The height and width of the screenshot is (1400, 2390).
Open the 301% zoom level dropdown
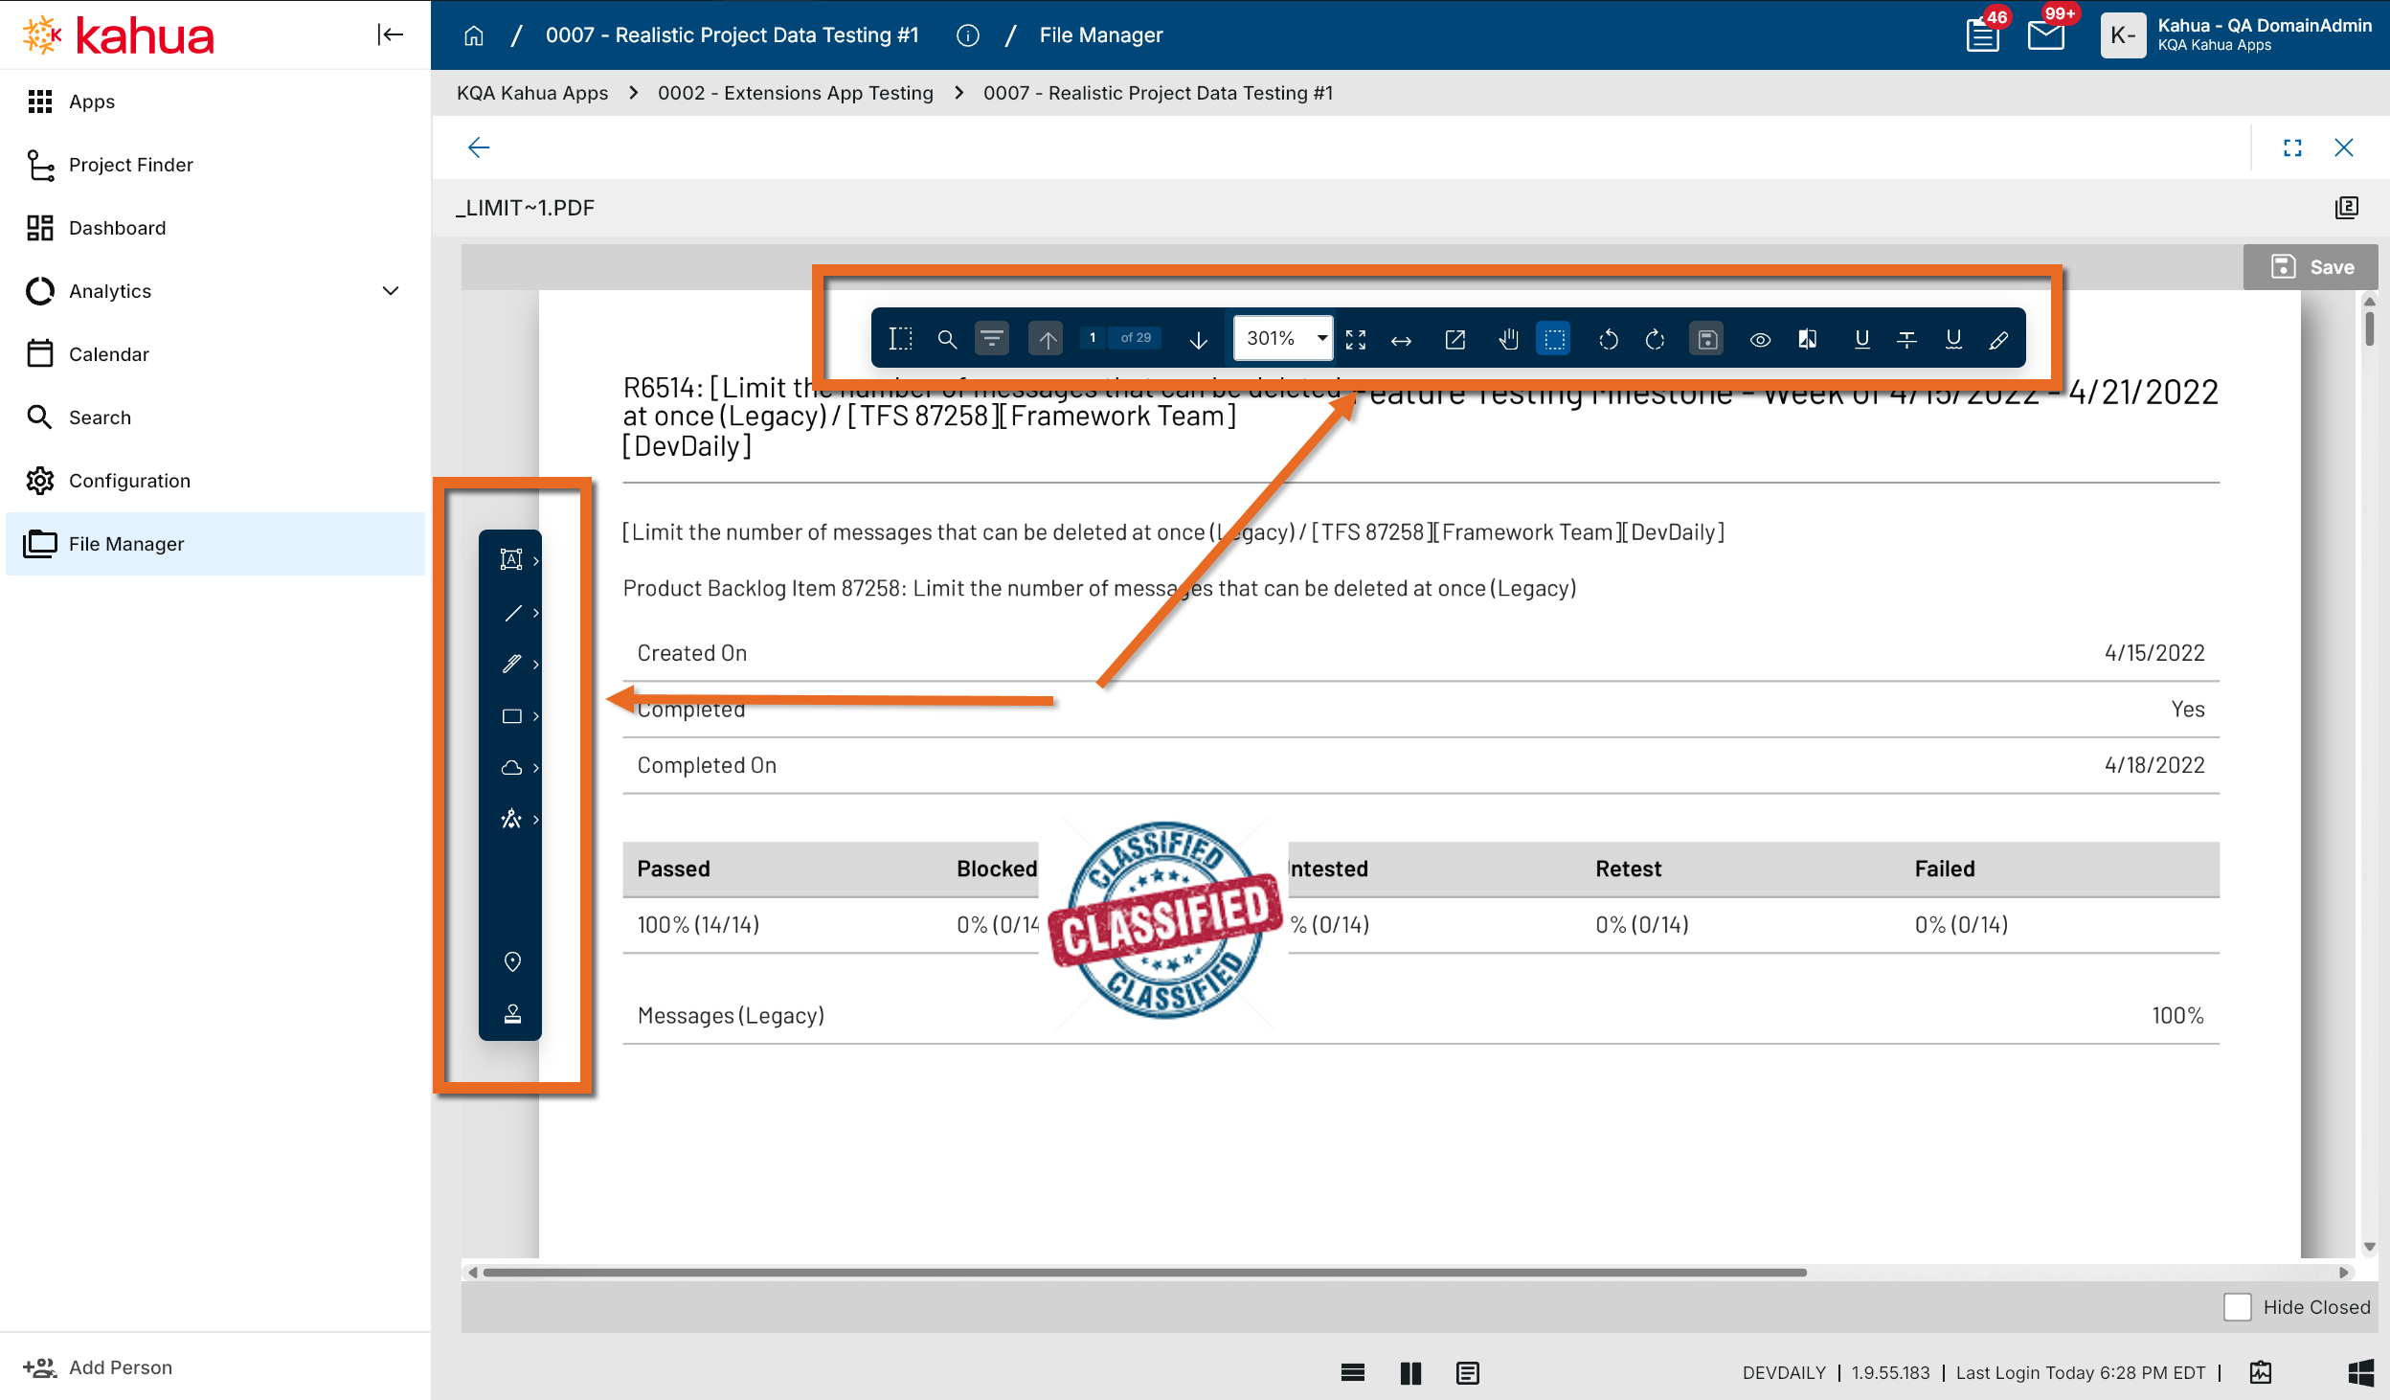(x=1321, y=338)
